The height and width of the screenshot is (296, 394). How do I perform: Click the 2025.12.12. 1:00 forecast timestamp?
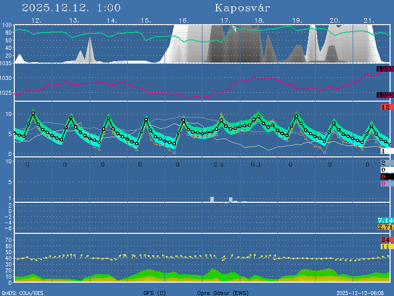pyautogui.click(x=71, y=8)
